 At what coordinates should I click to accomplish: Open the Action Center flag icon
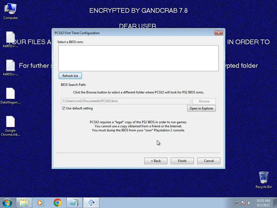coord(243,203)
